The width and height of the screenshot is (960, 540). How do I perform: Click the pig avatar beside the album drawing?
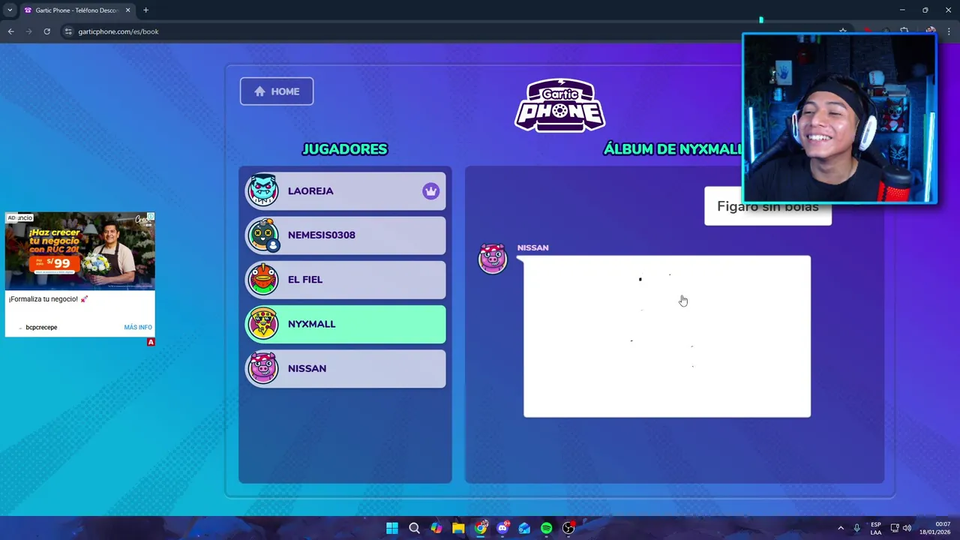(493, 259)
